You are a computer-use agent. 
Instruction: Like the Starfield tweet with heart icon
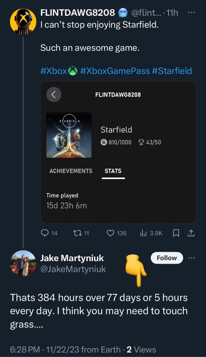click(x=116, y=233)
